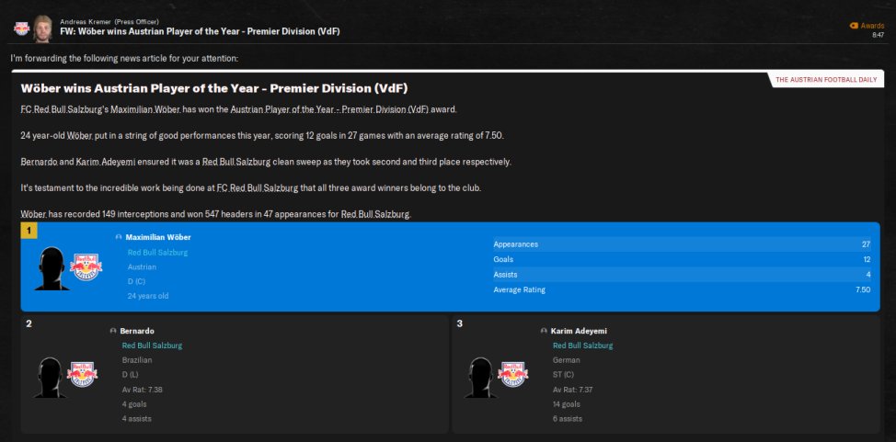The width and height of the screenshot is (896, 442).
Task: Click the Red Bull badge in Adeyemi's card
Action: pos(511,374)
